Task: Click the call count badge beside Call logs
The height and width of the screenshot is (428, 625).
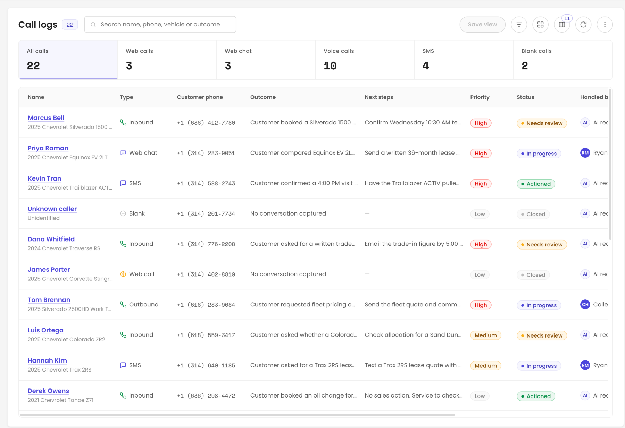Action: pyautogui.click(x=70, y=25)
